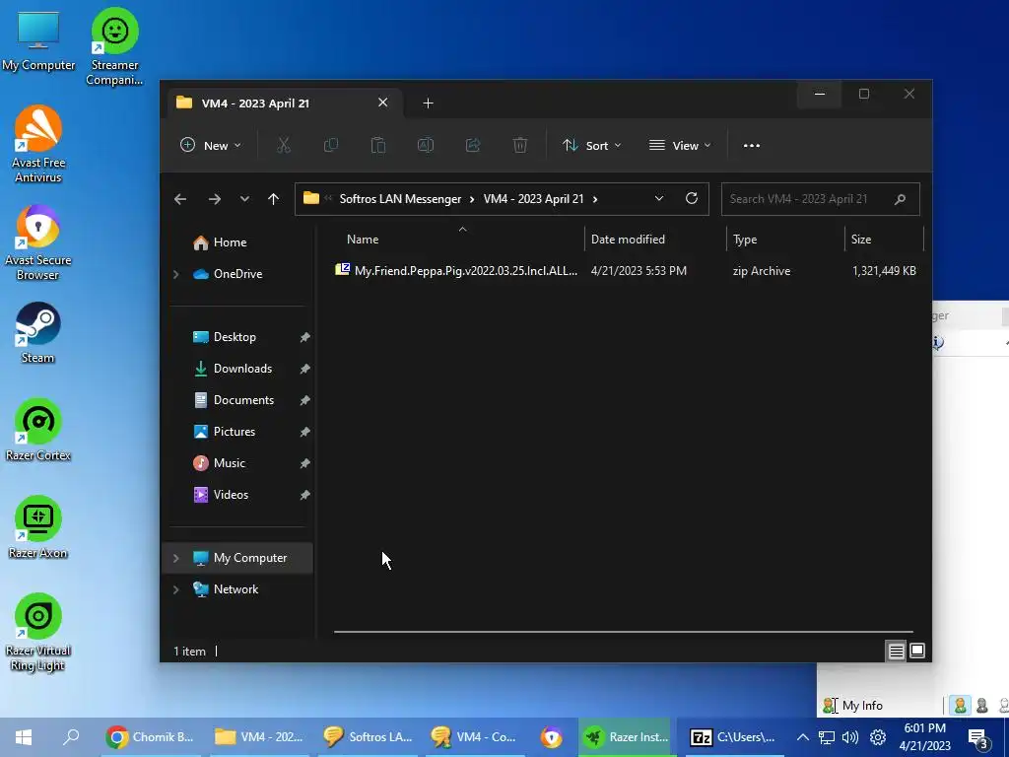Select Avast Secure Browser desktop icon
Screen dimensions: 1009x757
(x=38, y=242)
